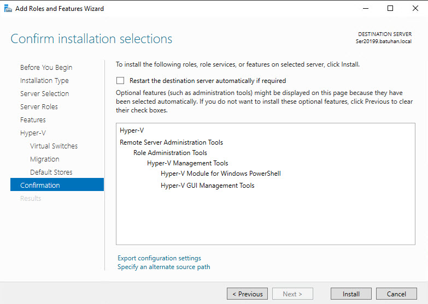Click Export configuration settings link
Image resolution: width=428 pixels, height=304 pixels.
[x=159, y=258]
